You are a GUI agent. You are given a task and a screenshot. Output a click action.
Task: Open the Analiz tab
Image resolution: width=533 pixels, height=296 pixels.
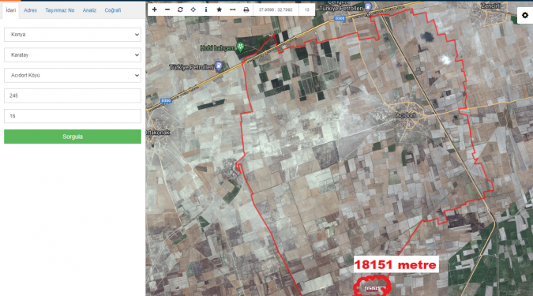pyautogui.click(x=89, y=10)
